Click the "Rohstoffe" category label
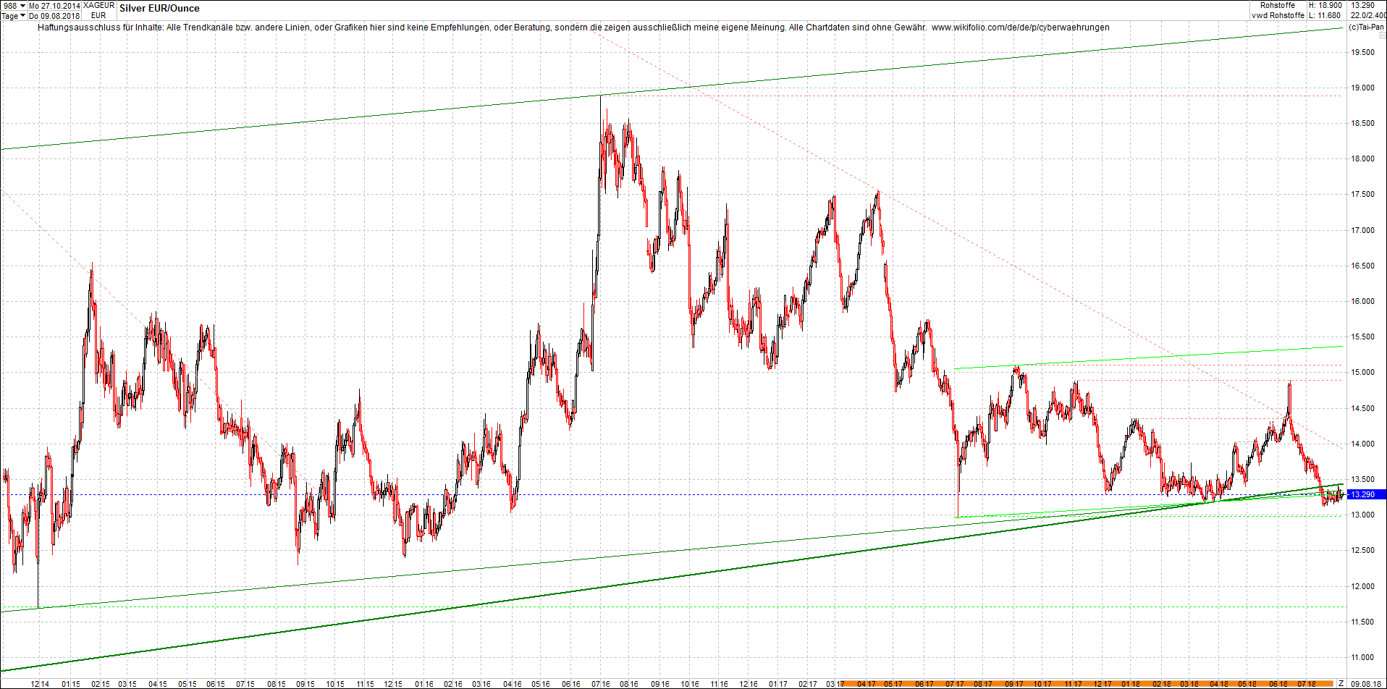This screenshot has height=689, width=1387. [1278, 5]
